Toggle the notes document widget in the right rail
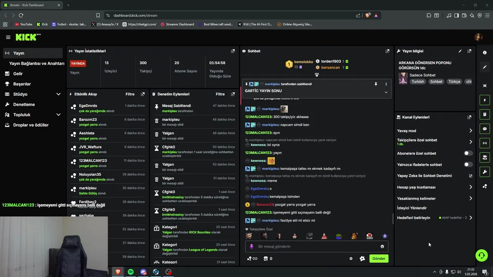The image size is (493, 277). click(485, 114)
